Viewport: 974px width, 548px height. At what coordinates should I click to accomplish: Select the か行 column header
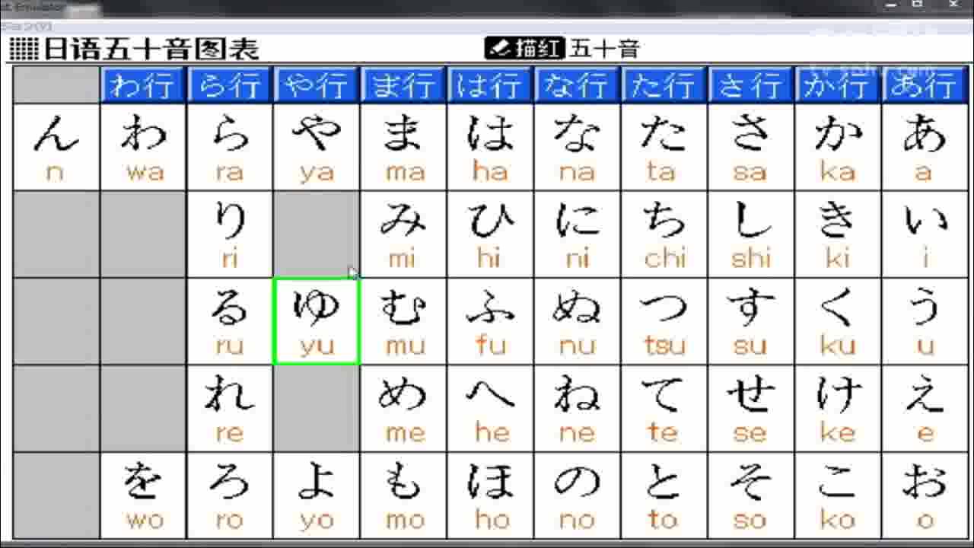click(838, 85)
